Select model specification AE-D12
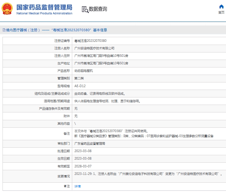Screen dimensions: 226x193 [80, 86]
